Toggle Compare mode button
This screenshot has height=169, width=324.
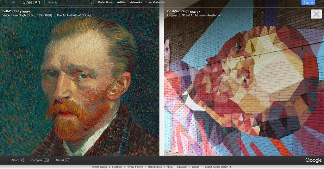40,160
